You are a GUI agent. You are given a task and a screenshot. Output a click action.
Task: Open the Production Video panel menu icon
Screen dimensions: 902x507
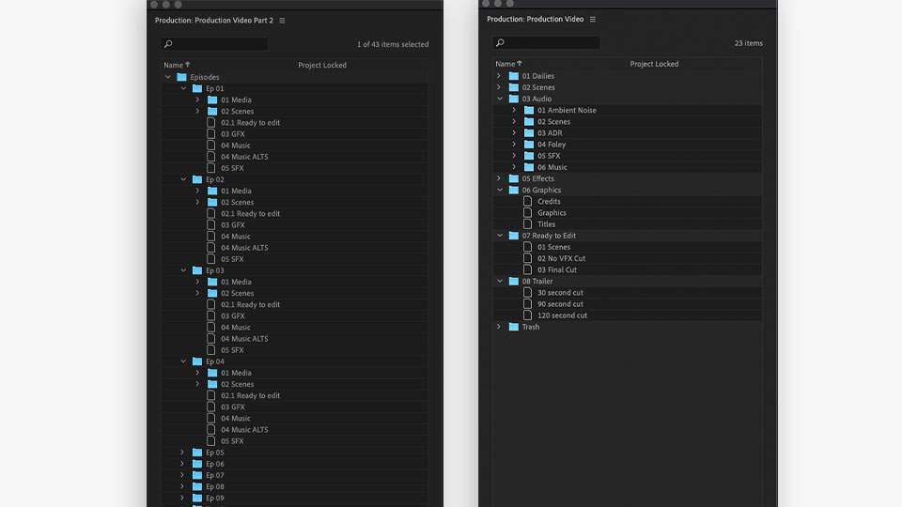pos(593,20)
